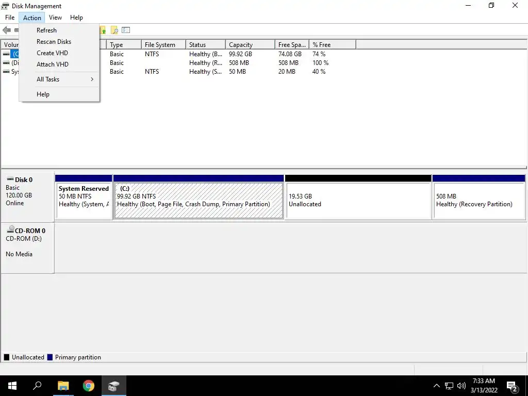This screenshot has height=396, width=528.
Task: Launch Google Chrome from taskbar
Action: point(89,386)
